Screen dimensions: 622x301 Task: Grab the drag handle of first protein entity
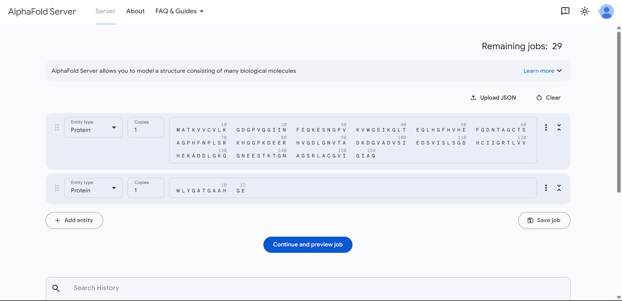(57, 127)
